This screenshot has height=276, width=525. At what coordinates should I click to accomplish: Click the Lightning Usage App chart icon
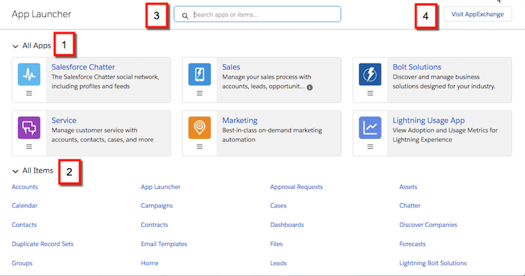click(370, 128)
